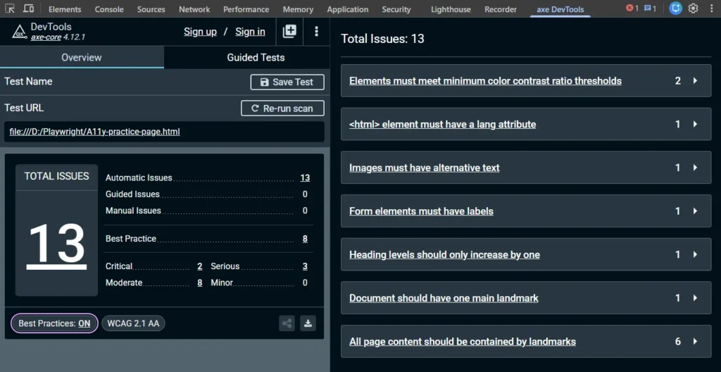Image resolution: width=721 pixels, height=372 pixels.
Task: Open the Recorder tab
Action: [501, 9]
